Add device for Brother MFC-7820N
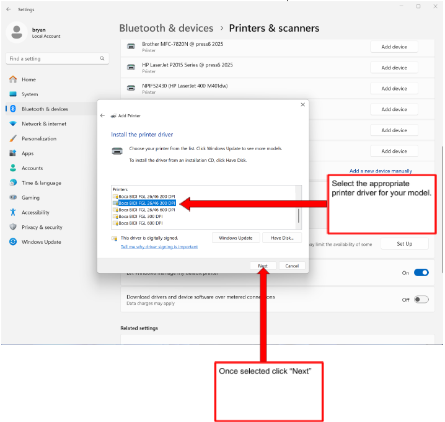445x422 pixels. pyautogui.click(x=394, y=47)
